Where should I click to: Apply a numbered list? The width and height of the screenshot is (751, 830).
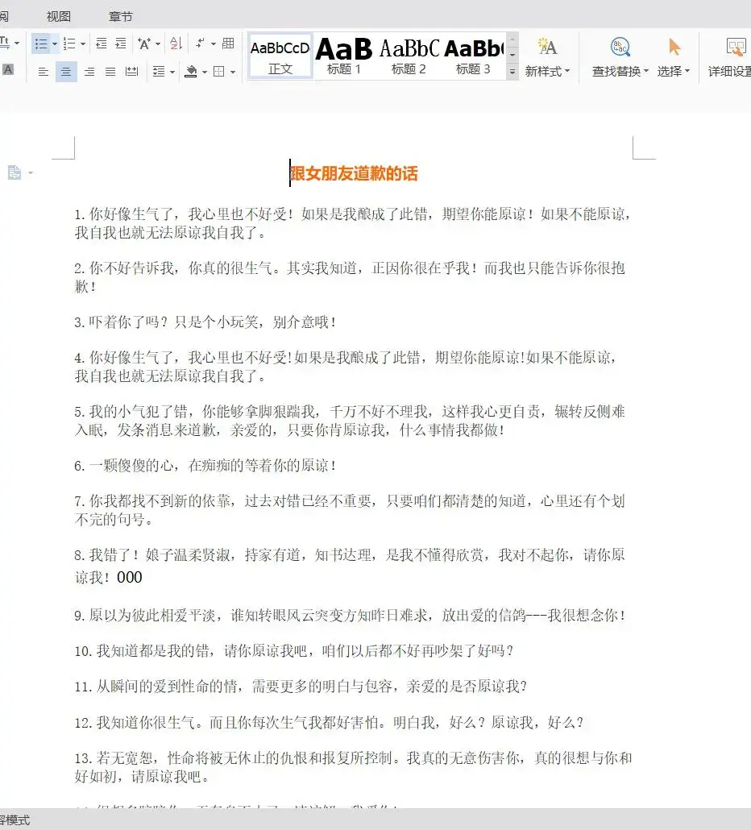68,44
